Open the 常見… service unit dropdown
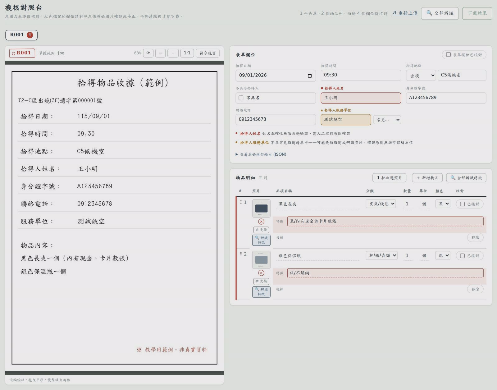The height and width of the screenshot is (390, 497). coord(387,120)
